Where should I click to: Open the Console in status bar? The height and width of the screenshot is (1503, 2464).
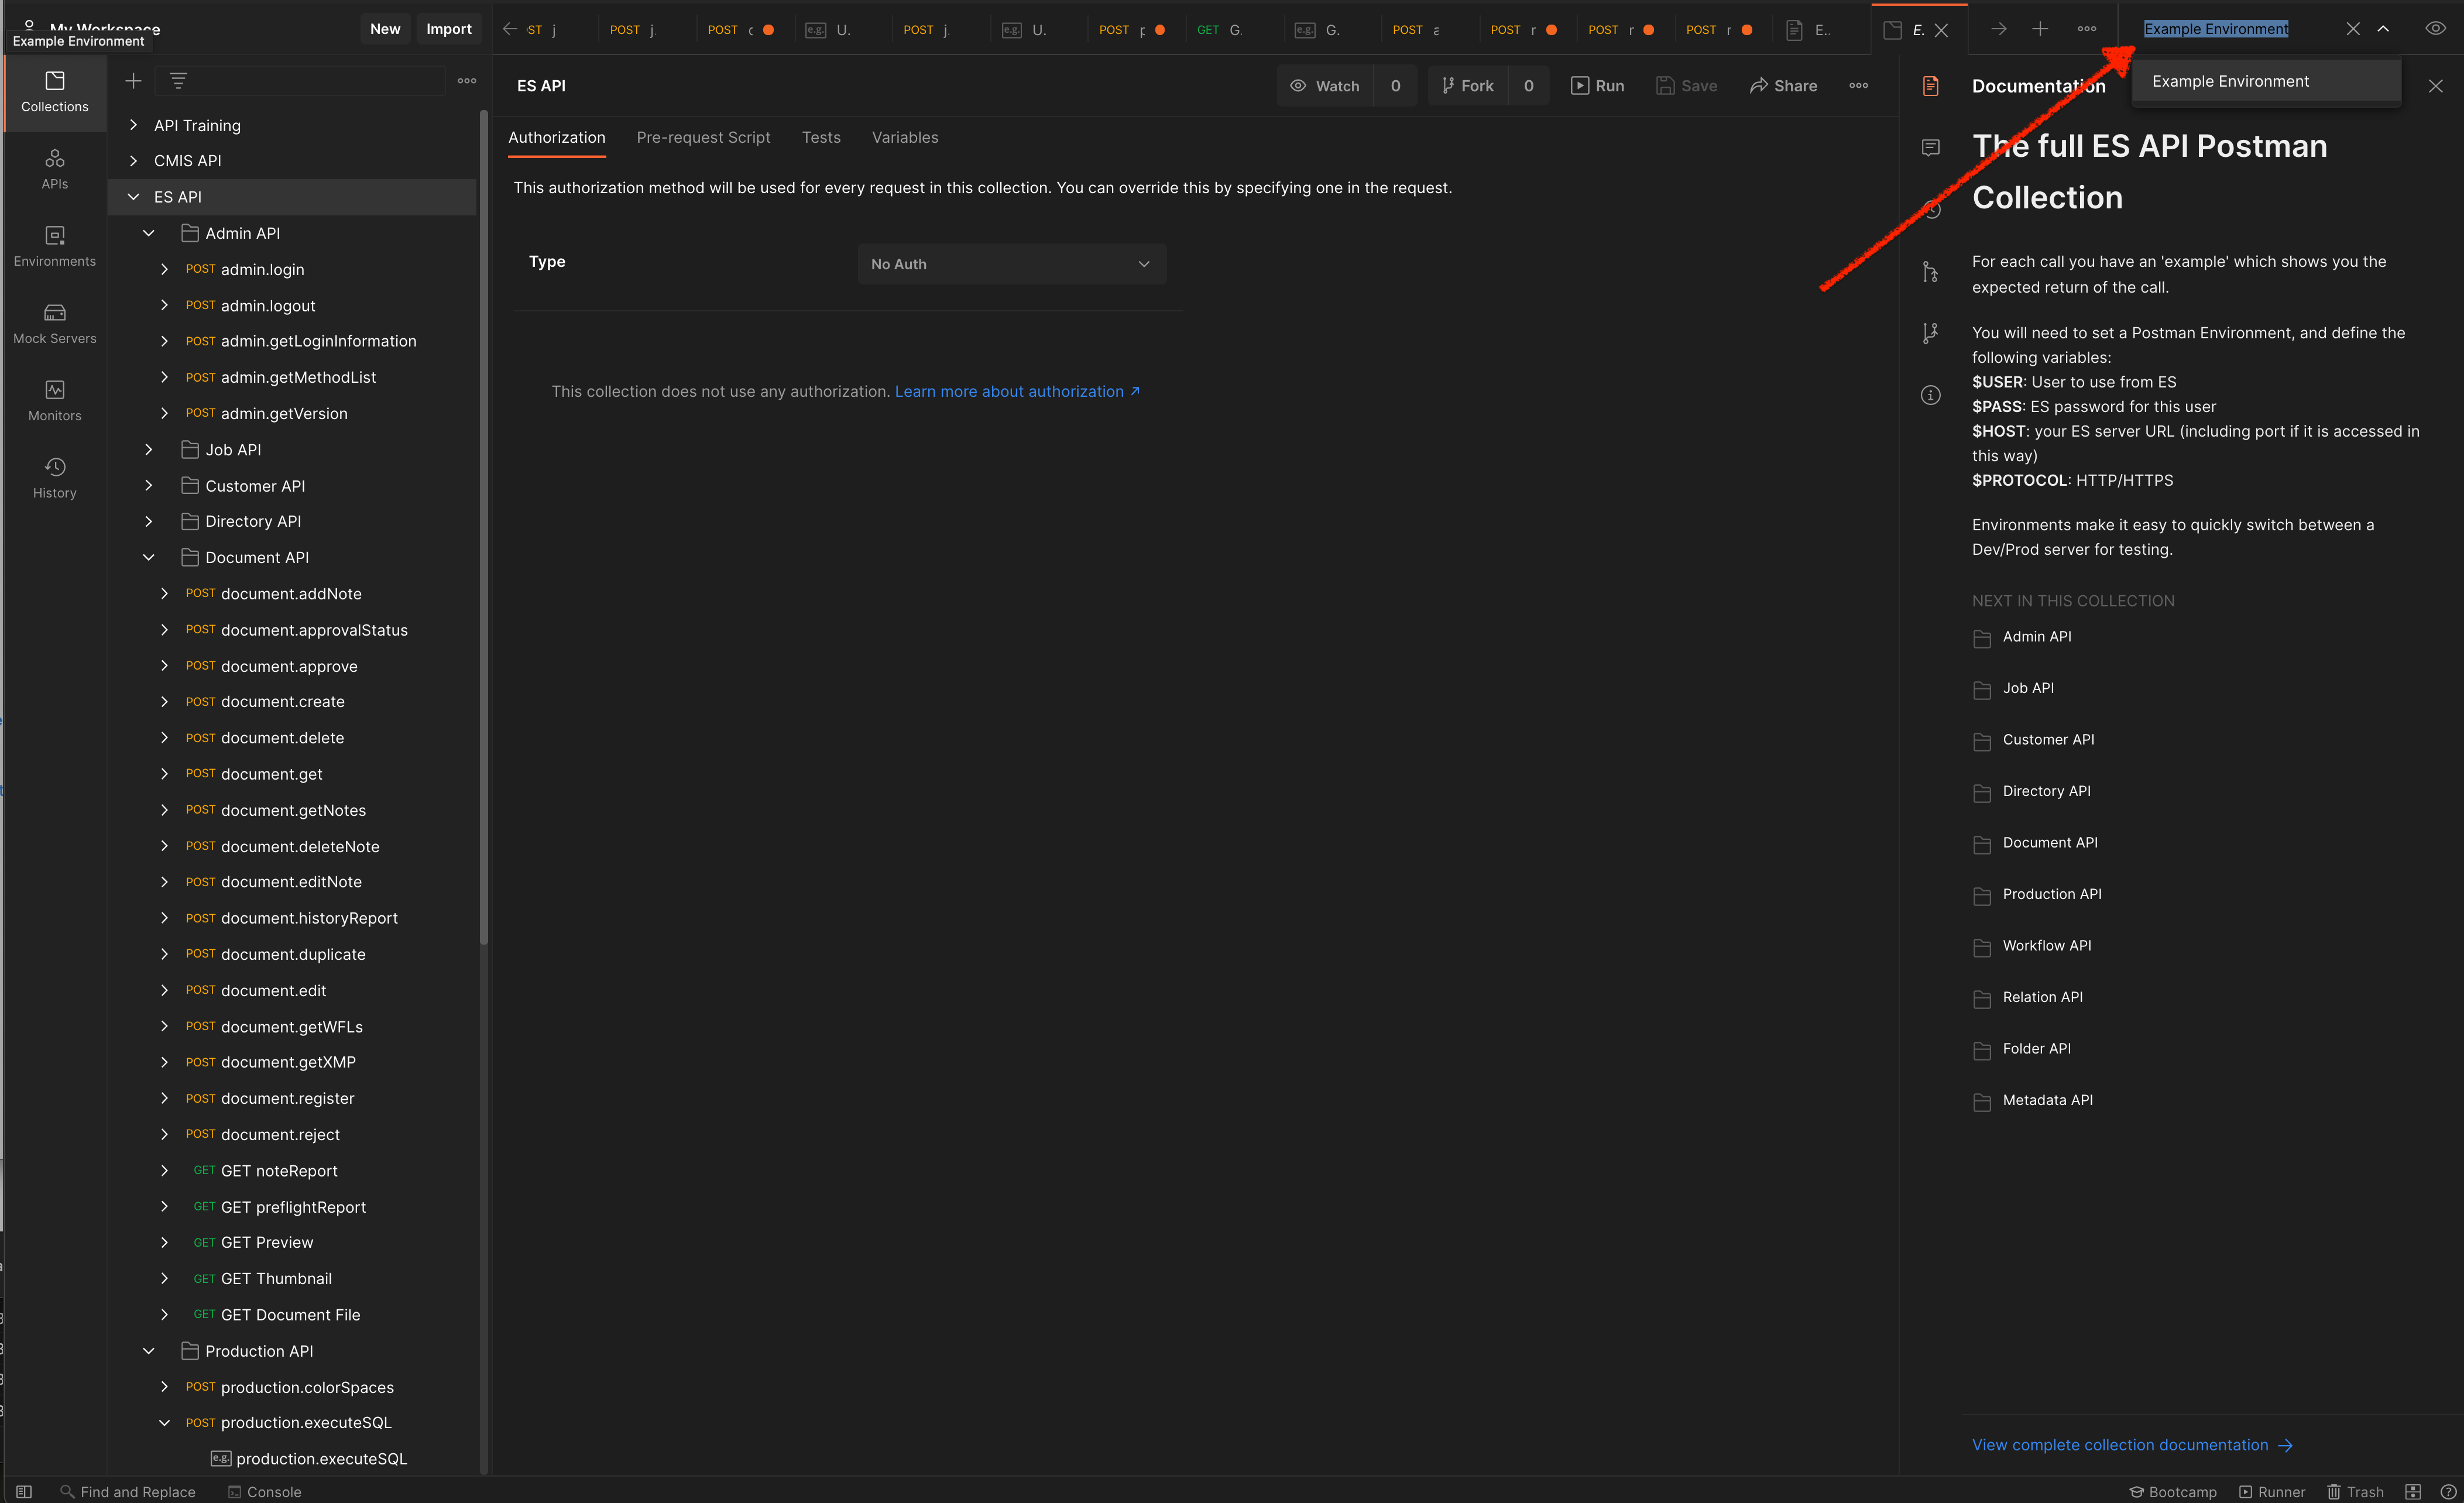coord(264,1491)
